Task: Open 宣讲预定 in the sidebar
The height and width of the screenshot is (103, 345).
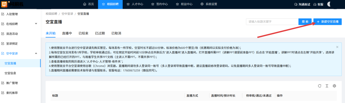Action: click(x=12, y=44)
